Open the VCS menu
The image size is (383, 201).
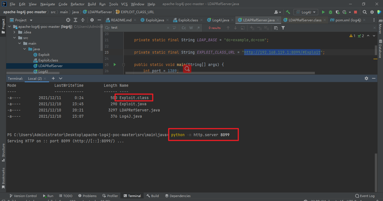coord(124,4)
